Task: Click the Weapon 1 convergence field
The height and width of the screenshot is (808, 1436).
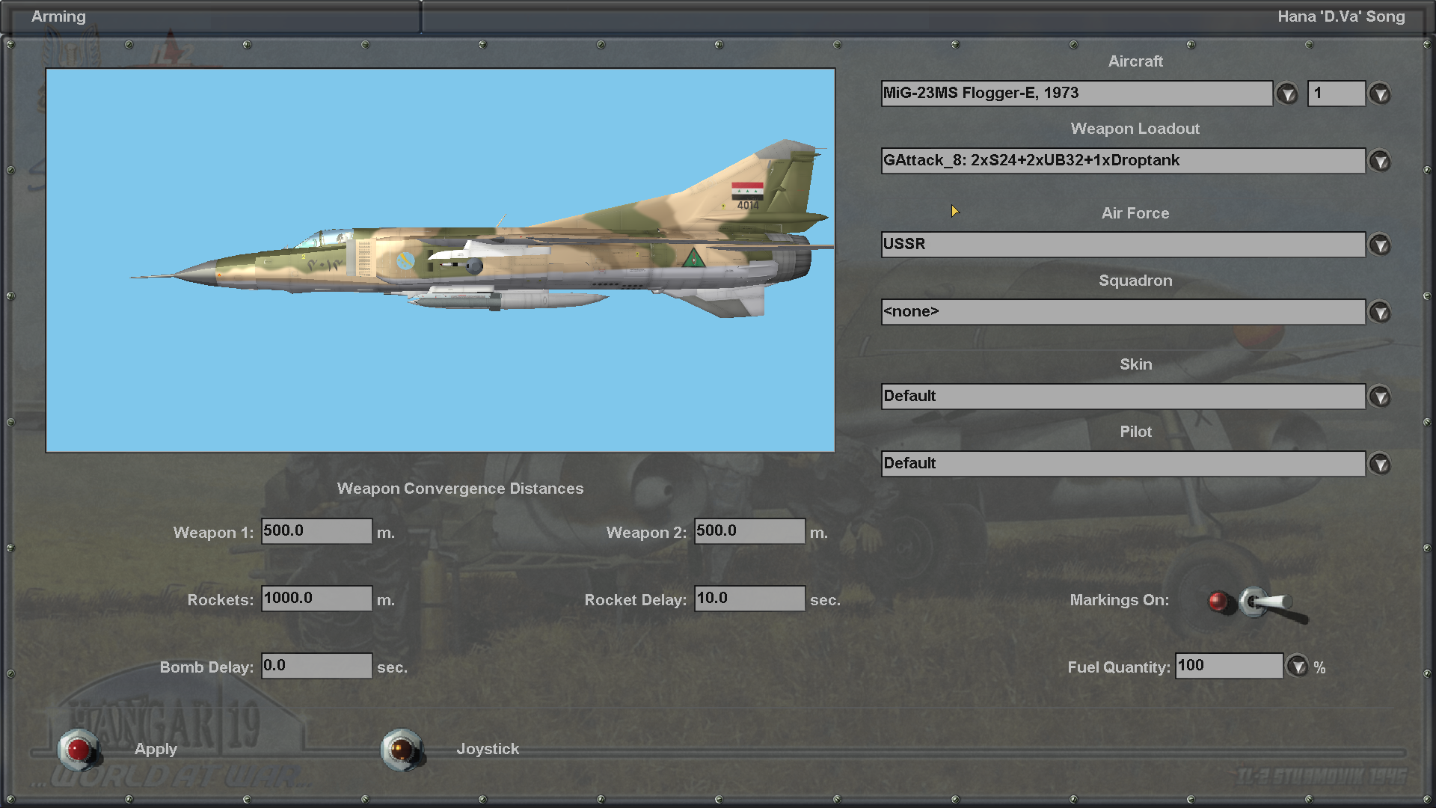Action: coord(316,531)
